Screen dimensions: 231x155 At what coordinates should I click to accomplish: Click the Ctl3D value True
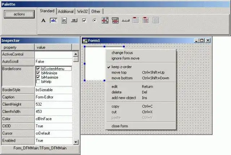(x=53, y=126)
